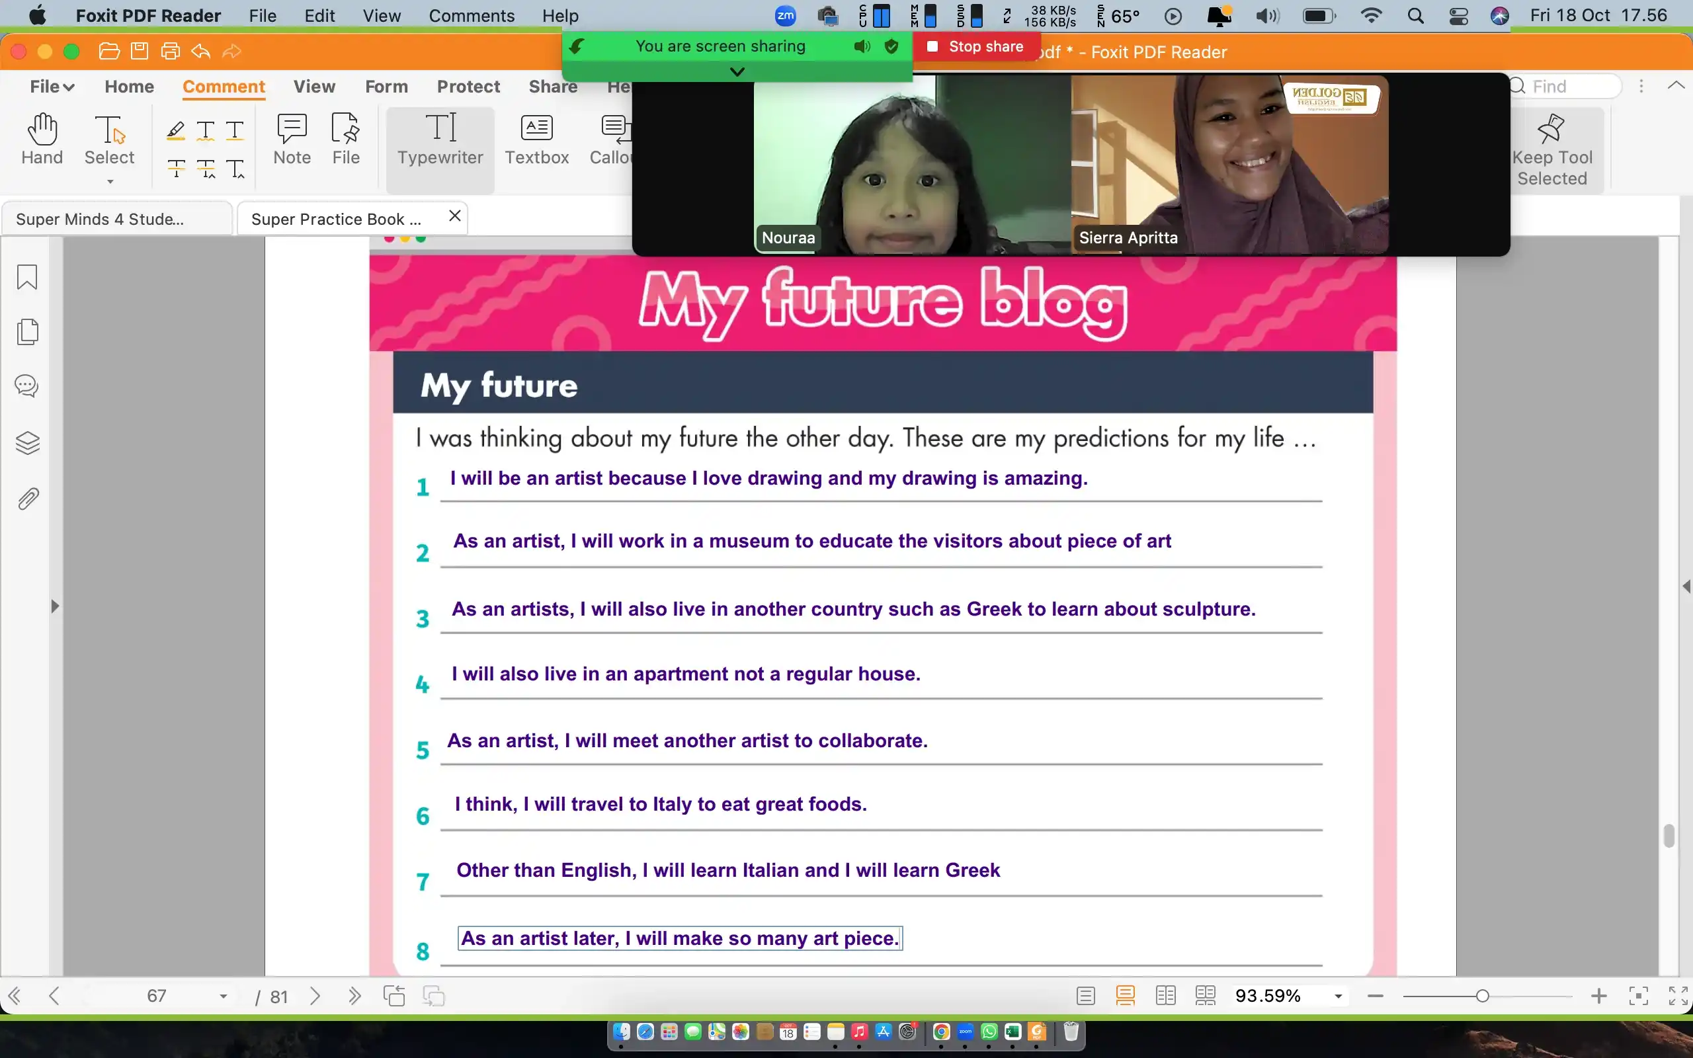
Task: Select the Hand tool
Action: tap(42, 140)
